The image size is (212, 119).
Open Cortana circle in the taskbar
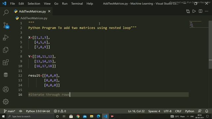[x=57, y=116]
